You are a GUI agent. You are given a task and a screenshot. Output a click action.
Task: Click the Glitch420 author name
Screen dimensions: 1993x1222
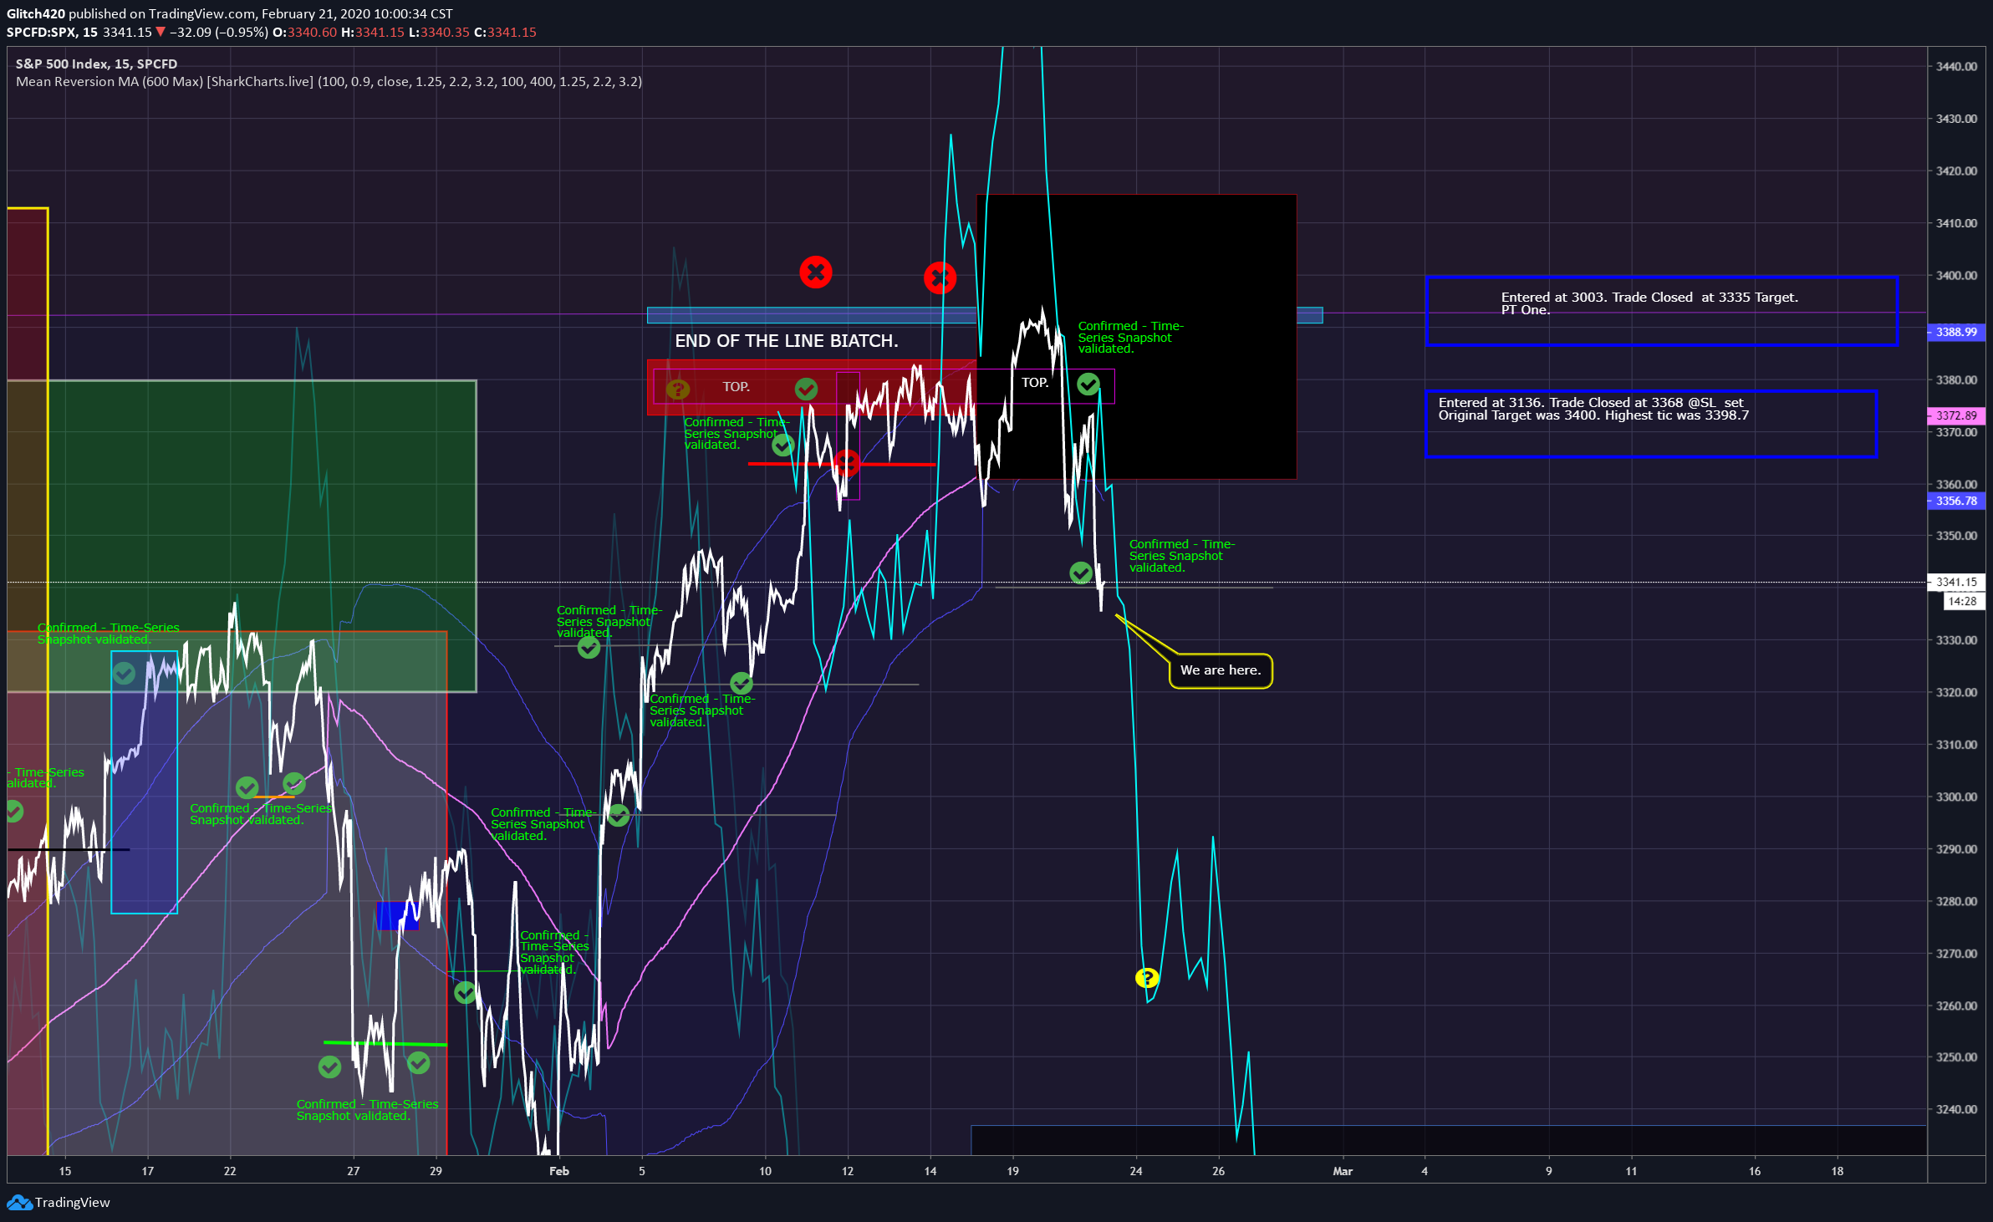point(35,13)
